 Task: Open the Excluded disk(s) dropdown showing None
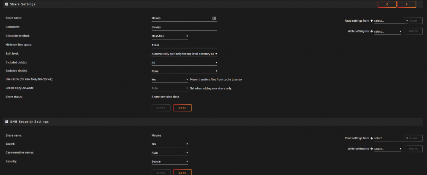click(184, 71)
